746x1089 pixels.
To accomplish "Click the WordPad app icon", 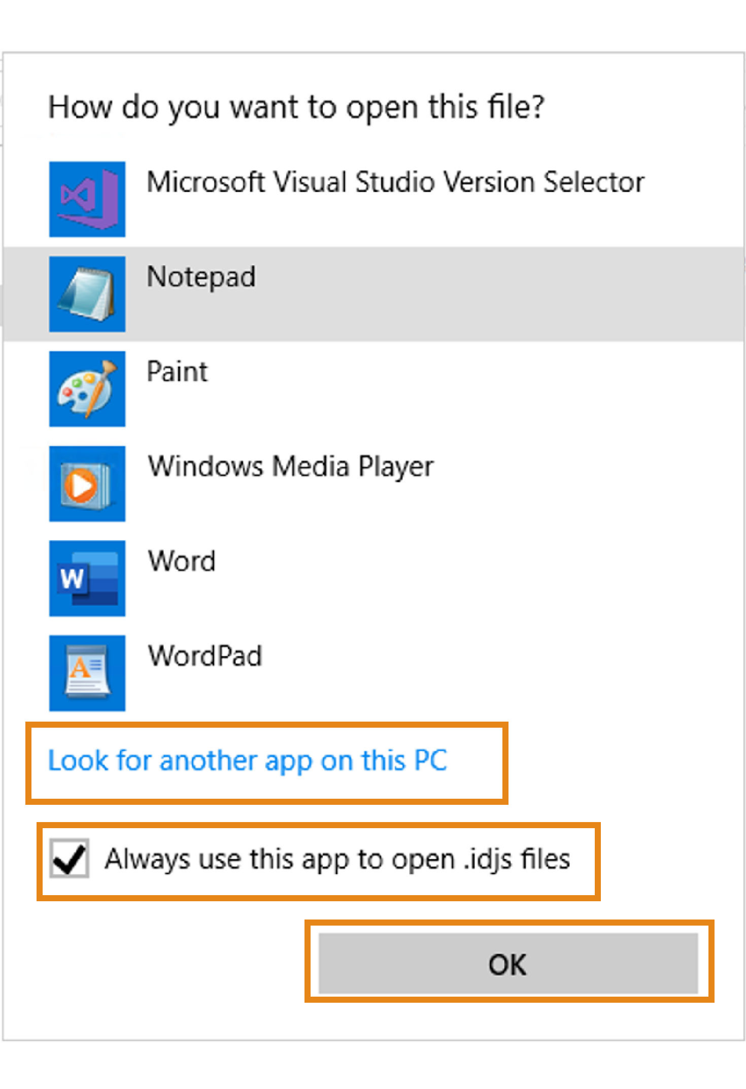I will [x=87, y=673].
